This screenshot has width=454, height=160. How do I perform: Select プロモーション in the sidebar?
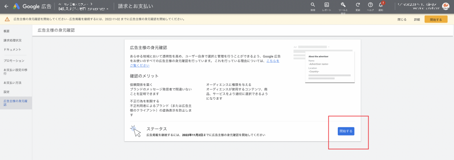point(14,61)
